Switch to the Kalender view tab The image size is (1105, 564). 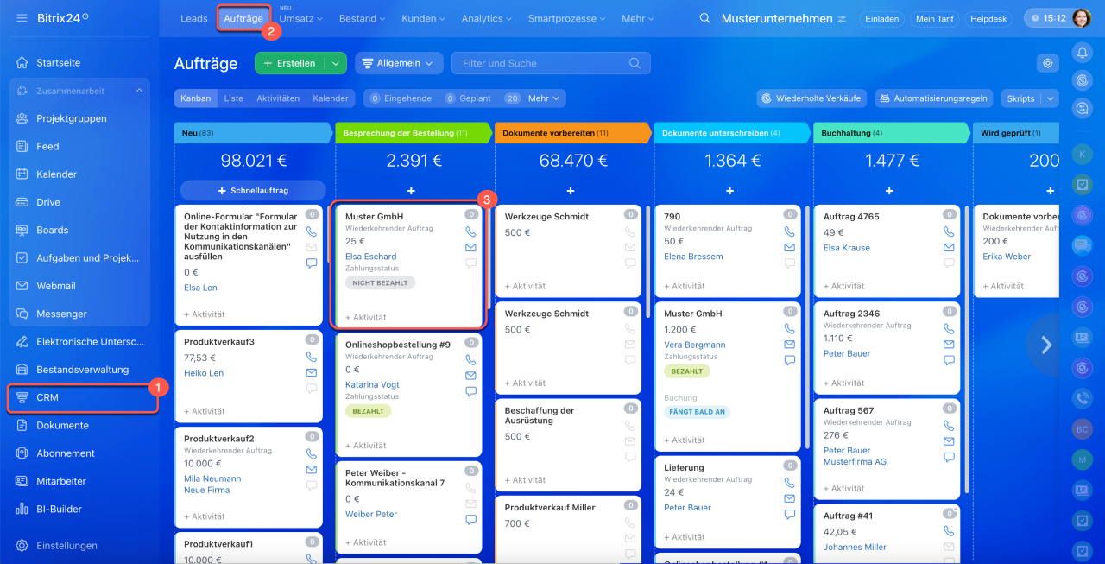331,98
